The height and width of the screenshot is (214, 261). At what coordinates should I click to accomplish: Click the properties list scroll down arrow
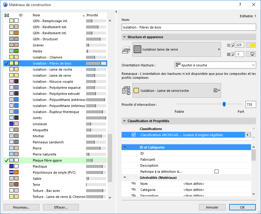click(x=253, y=194)
